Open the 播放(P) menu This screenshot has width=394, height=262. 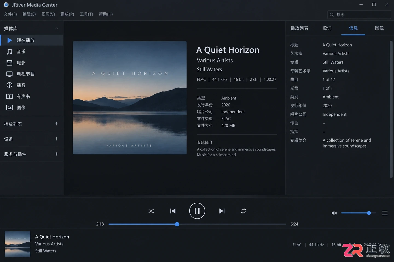tap(67, 14)
